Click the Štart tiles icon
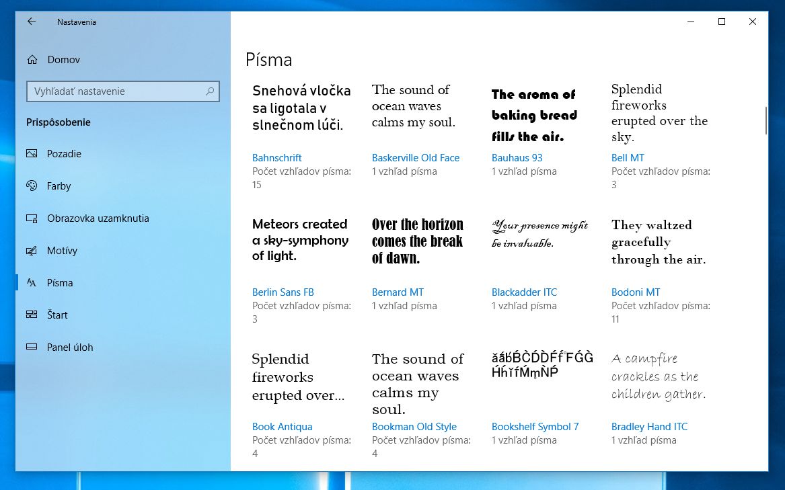The width and height of the screenshot is (785, 490). coord(32,315)
